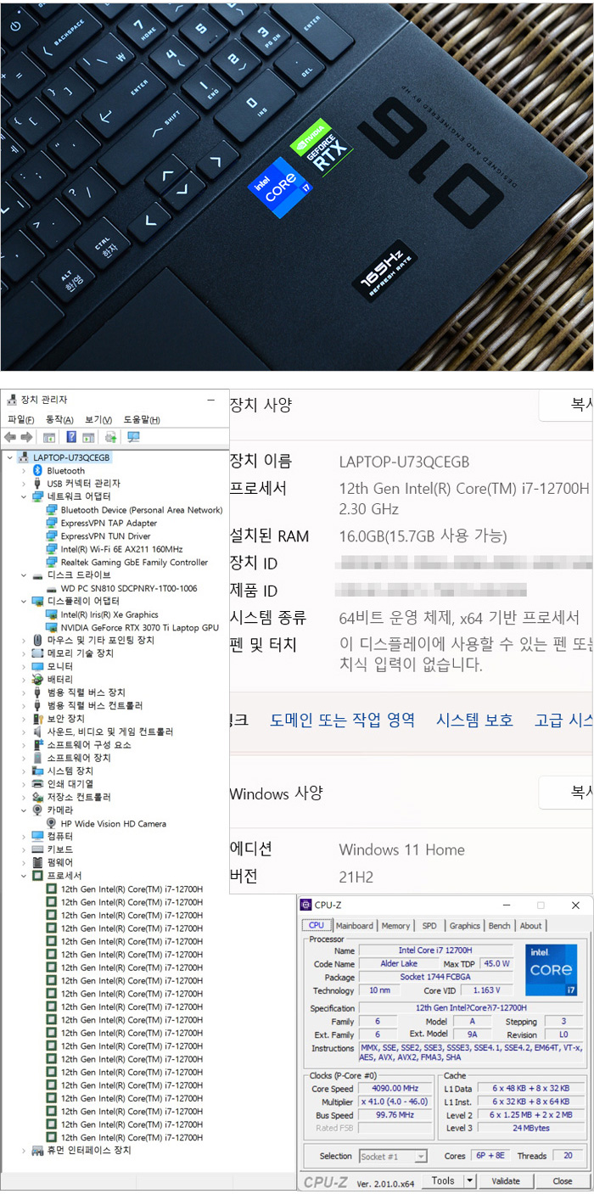Open the 보기(V) menu

pos(98,419)
